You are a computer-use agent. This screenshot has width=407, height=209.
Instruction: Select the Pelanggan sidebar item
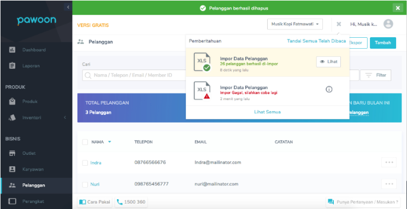37,185
